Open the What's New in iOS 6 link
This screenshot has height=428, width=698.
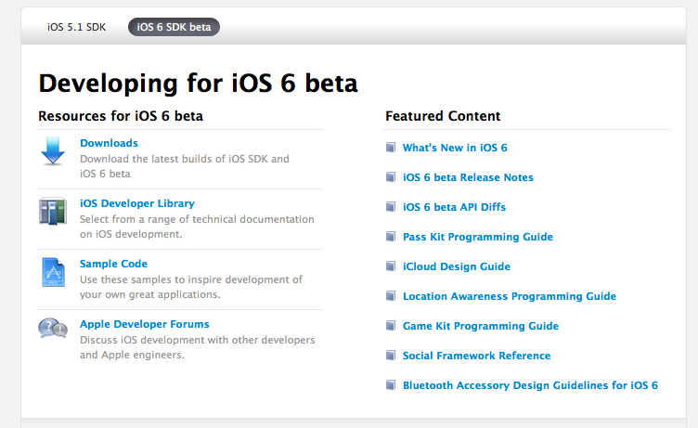[455, 148]
